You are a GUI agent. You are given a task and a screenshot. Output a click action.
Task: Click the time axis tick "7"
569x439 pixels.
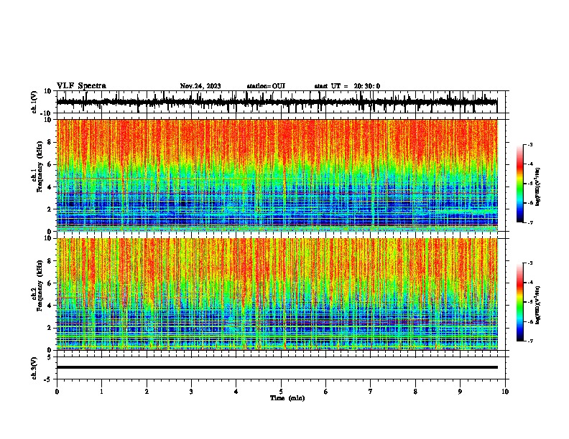tap(371, 392)
